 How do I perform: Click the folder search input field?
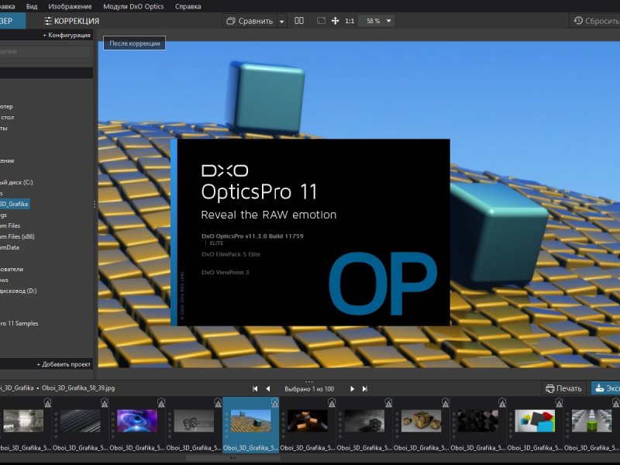pyautogui.click(x=45, y=51)
